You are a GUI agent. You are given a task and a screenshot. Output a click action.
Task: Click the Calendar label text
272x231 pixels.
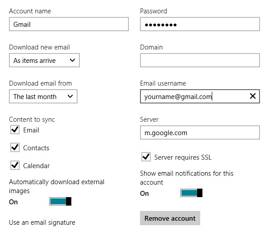click(37, 166)
